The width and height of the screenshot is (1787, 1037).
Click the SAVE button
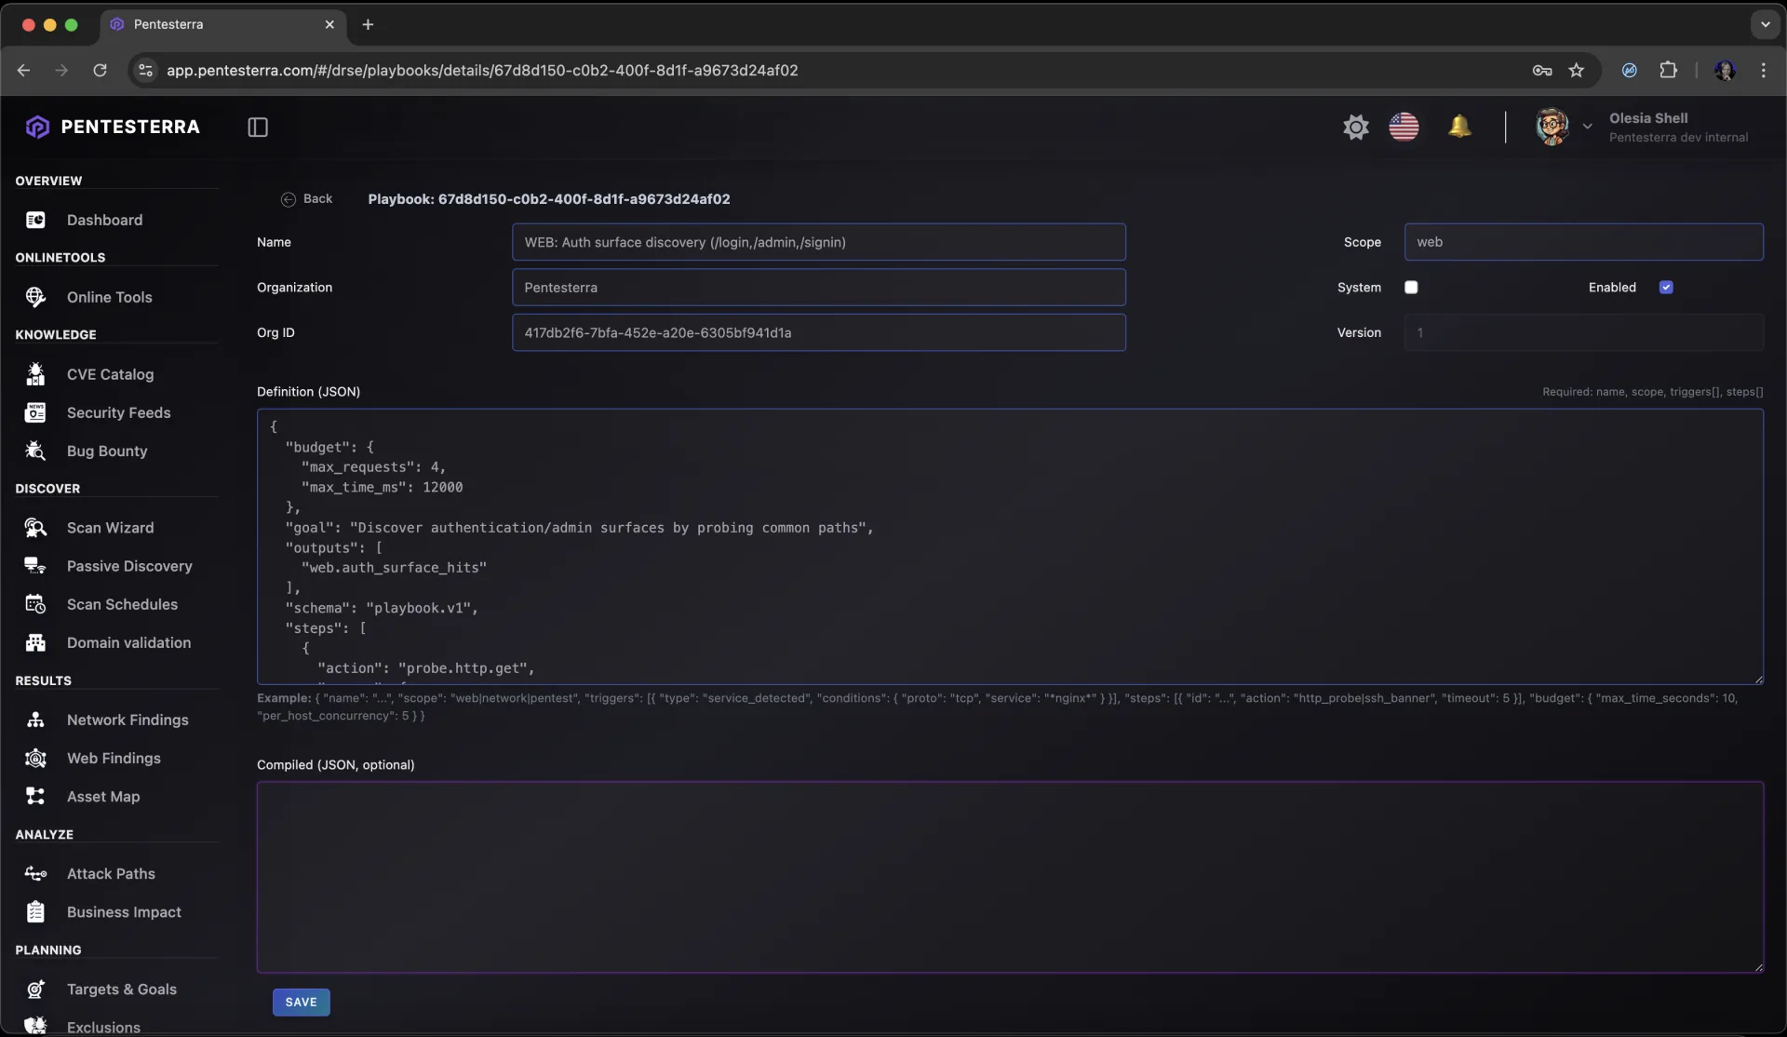pyautogui.click(x=301, y=1003)
